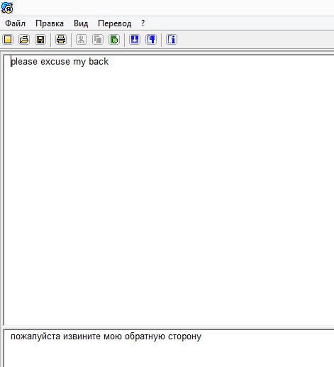Open the Вид menu
The image size is (334, 367).
click(x=81, y=23)
